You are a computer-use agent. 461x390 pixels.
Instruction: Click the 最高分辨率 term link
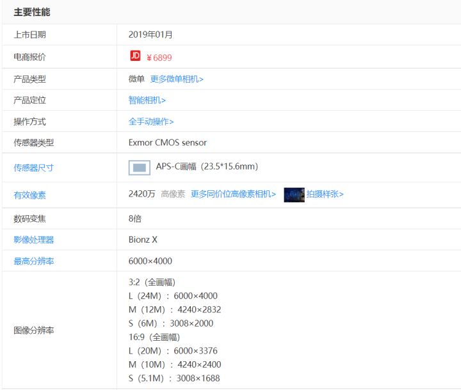[x=33, y=261]
